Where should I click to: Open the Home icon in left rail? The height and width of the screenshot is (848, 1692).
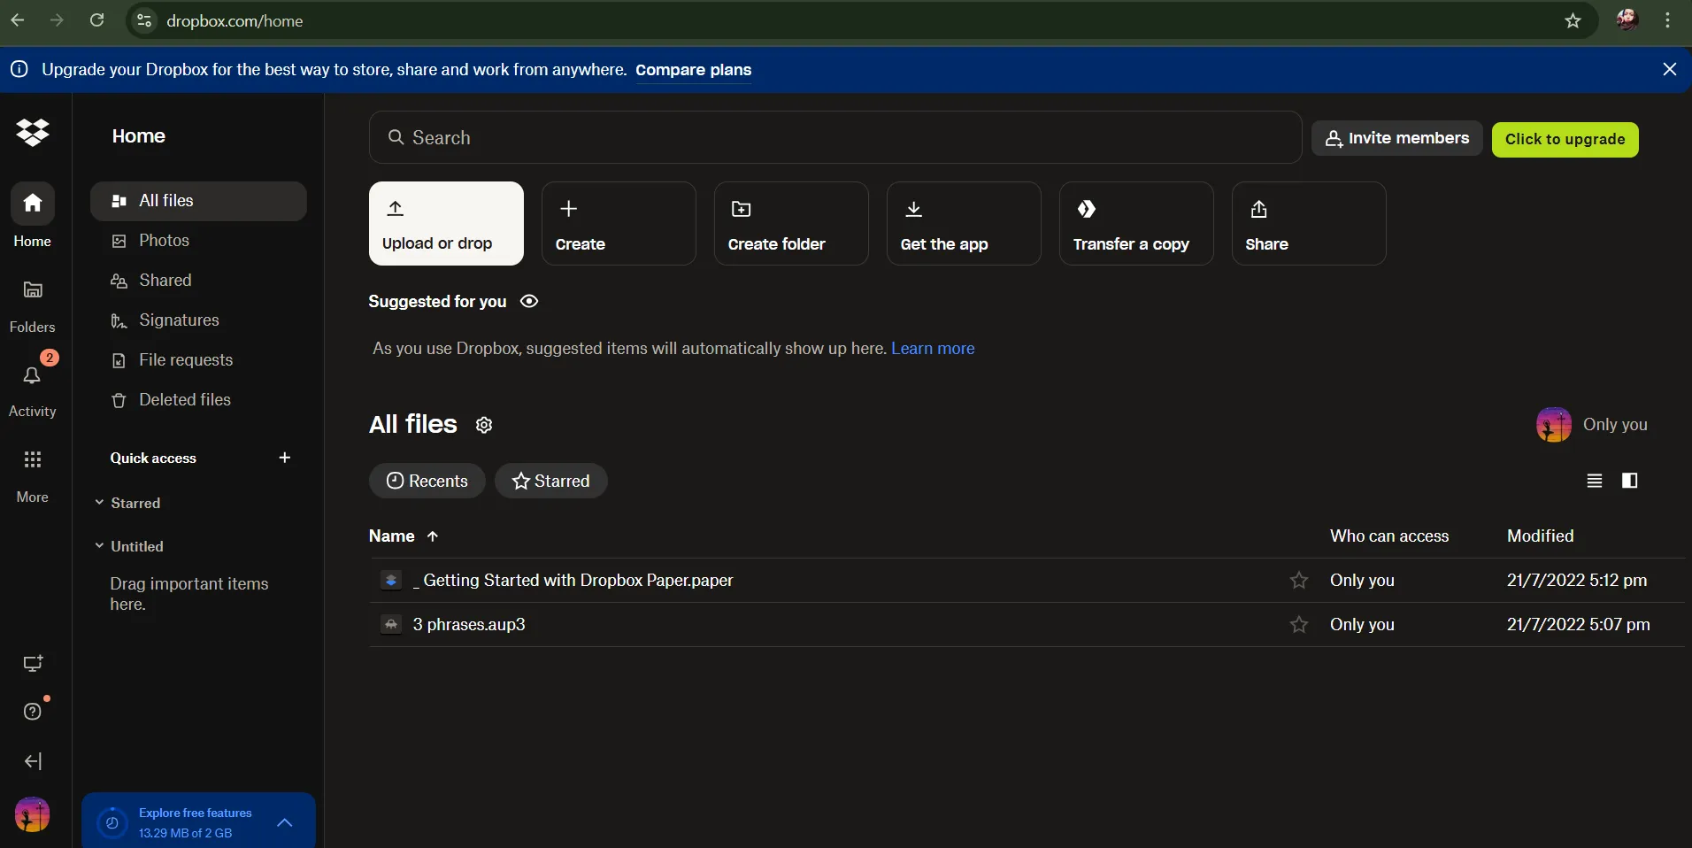click(x=33, y=204)
